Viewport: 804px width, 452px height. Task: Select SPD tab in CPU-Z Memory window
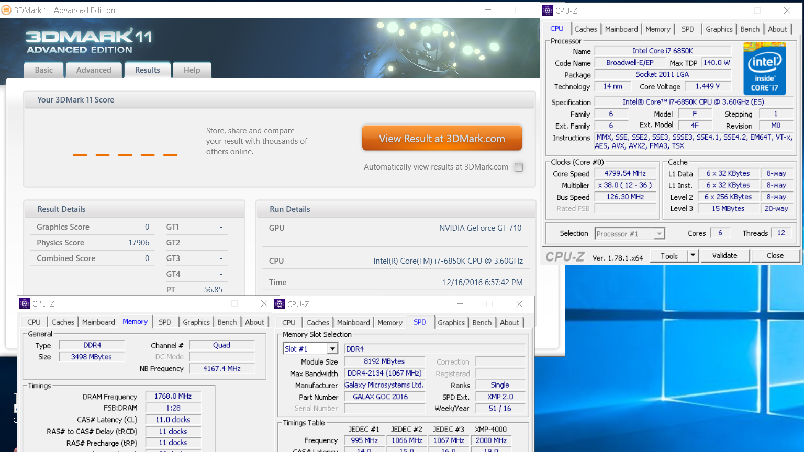(165, 322)
